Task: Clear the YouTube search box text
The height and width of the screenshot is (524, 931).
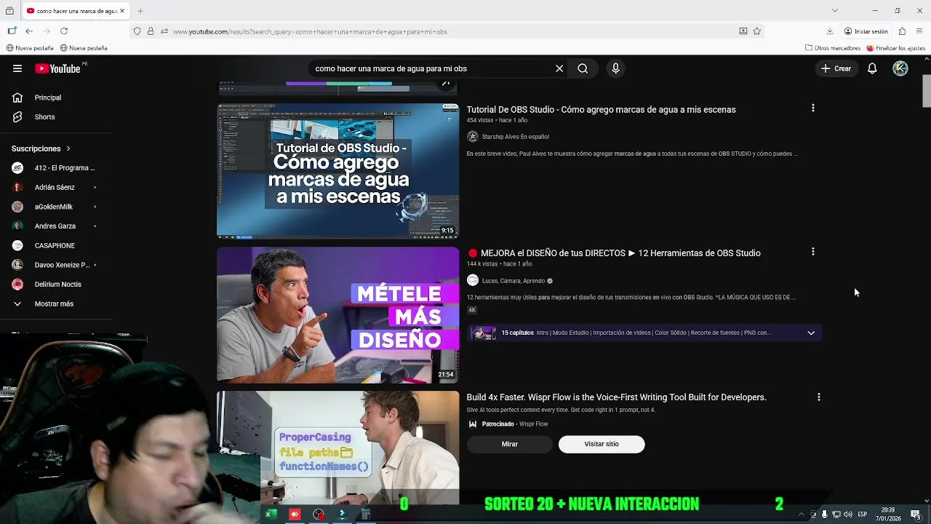Action: pyautogui.click(x=559, y=68)
